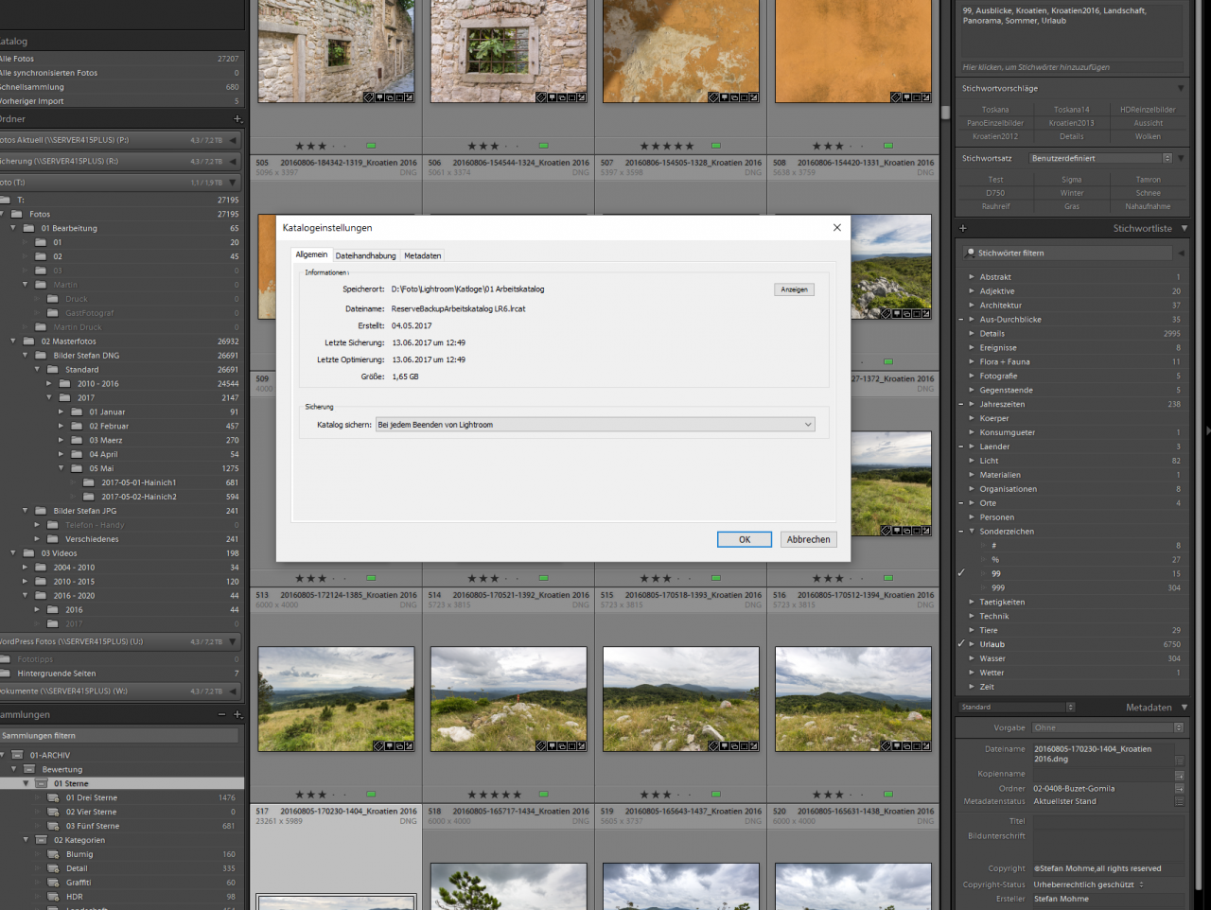Click the arrow next to Stichwörter filtern field
Viewport: 1211px width, 910px height.
pyautogui.click(x=1181, y=253)
